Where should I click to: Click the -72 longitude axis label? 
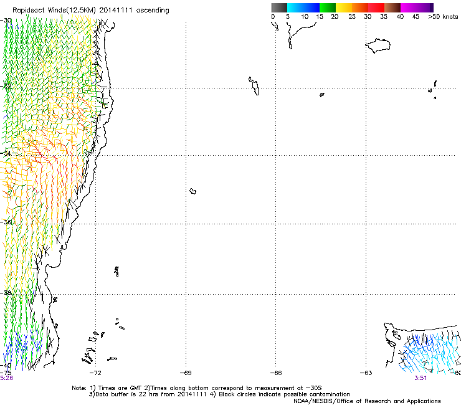pos(95,373)
